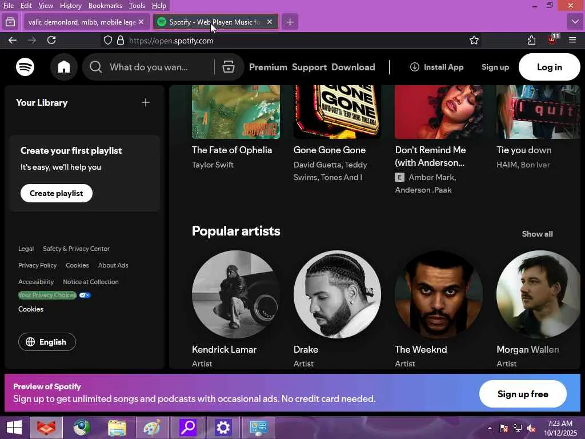Image resolution: width=585 pixels, height=439 pixels.
Task: Close the Spotify Web Player tab
Action: click(x=270, y=22)
